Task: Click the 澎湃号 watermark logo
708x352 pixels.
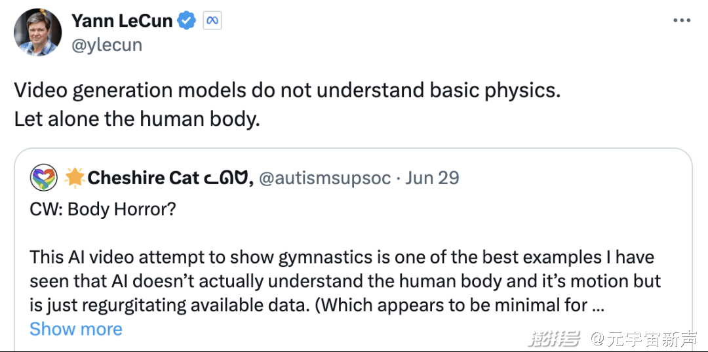Action: 555,338
